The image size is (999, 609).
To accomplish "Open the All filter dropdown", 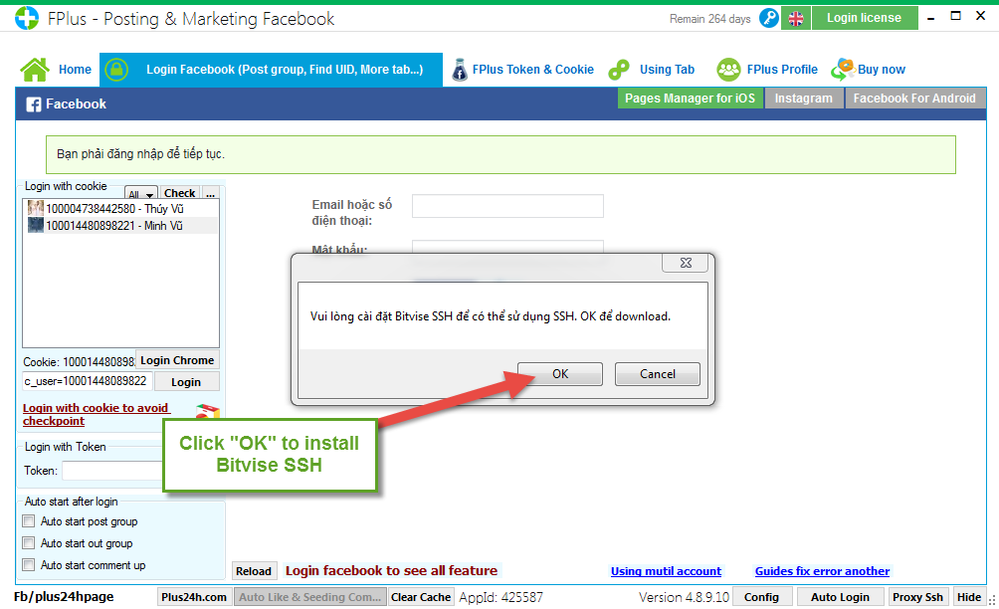I will pyautogui.click(x=141, y=194).
